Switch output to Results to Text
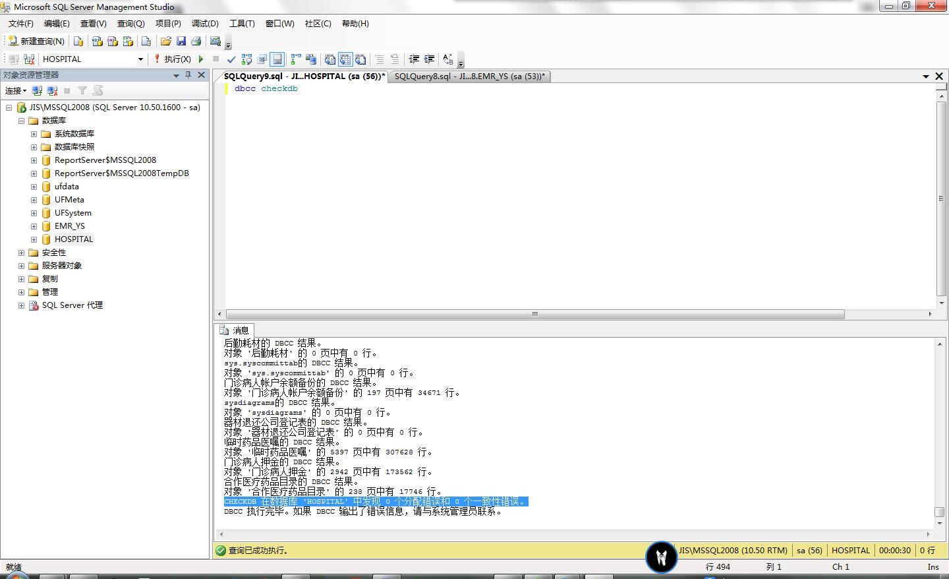This screenshot has width=949, height=579. click(330, 59)
